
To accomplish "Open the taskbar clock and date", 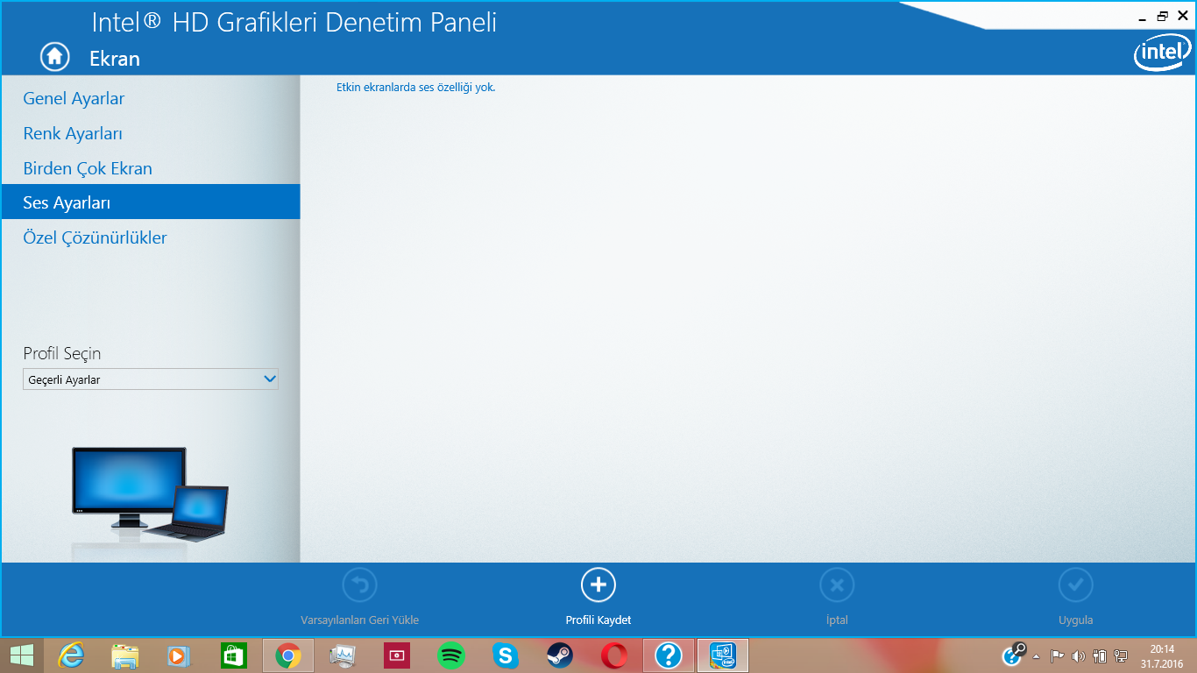I will 1162,656.
